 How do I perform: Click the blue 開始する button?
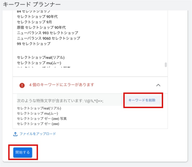(23, 152)
